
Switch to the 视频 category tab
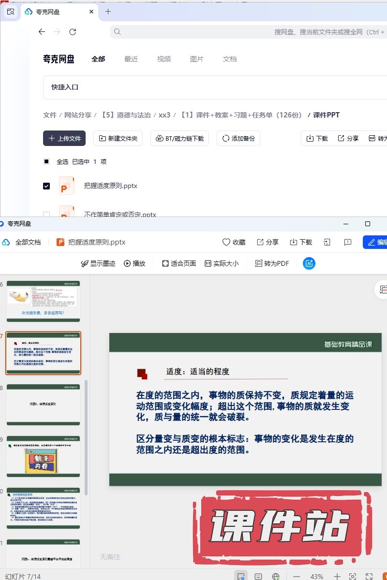(x=164, y=59)
